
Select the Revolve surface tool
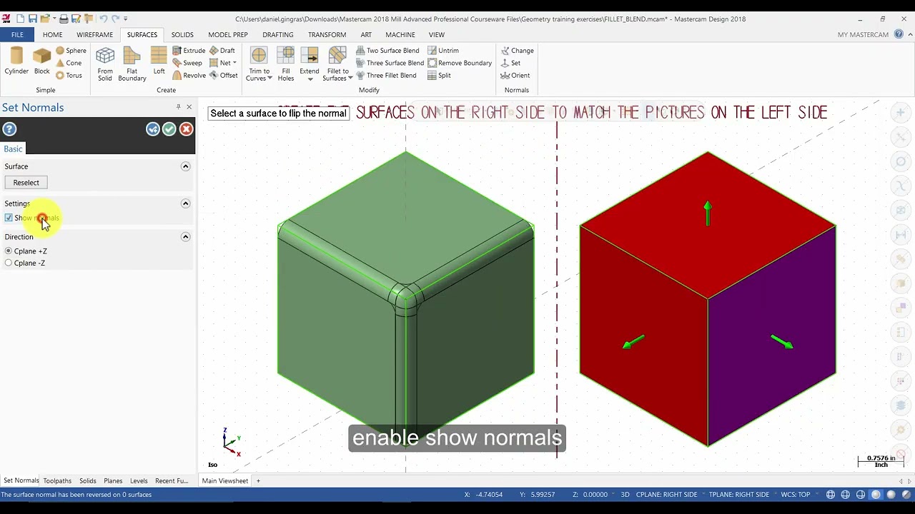click(189, 75)
